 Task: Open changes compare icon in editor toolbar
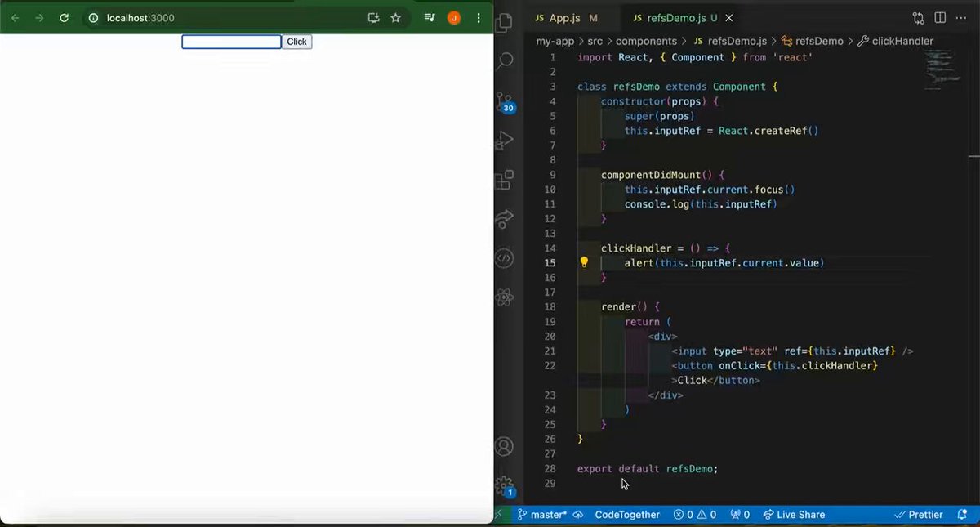pos(919,18)
